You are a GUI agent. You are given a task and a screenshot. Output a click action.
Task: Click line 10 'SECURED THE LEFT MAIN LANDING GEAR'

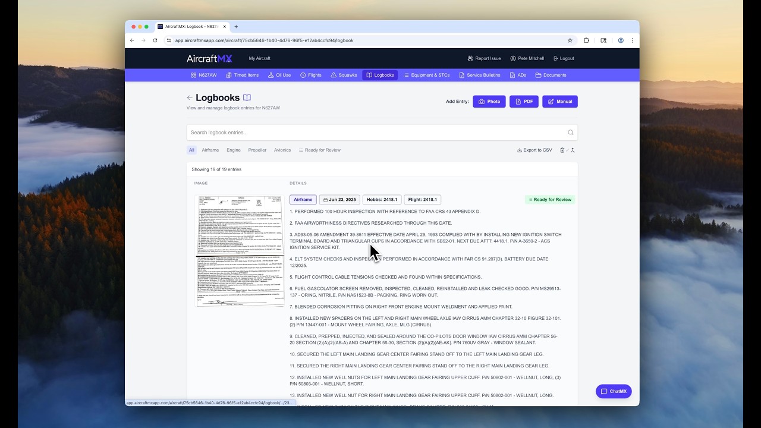pyautogui.click(x=417, y=354)
